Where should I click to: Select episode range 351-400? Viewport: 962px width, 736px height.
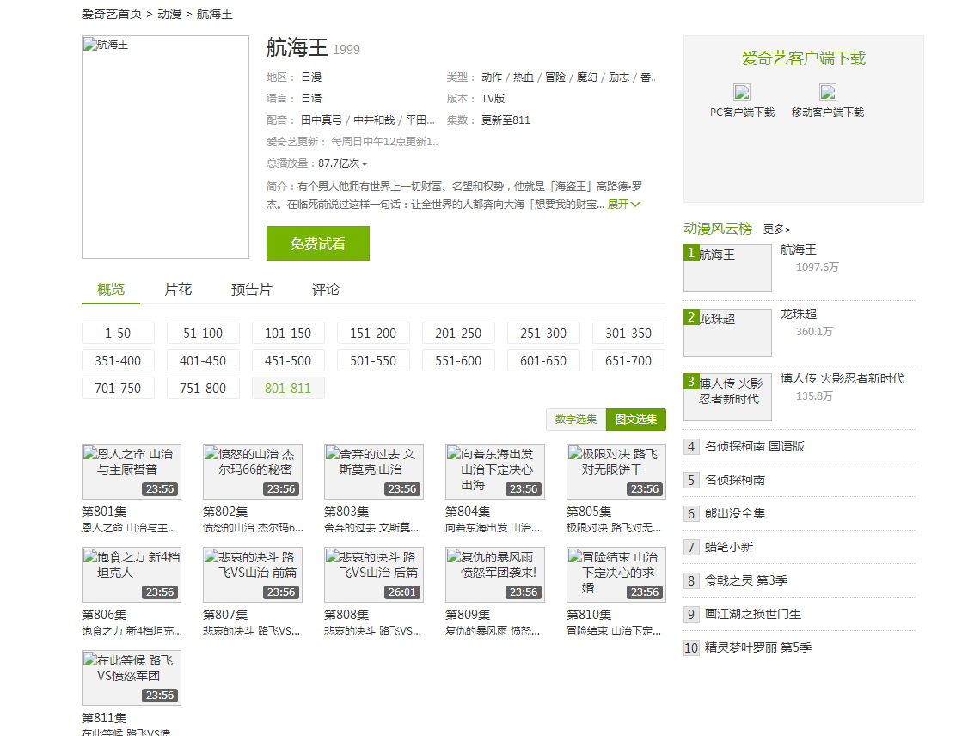click(118, 360)
